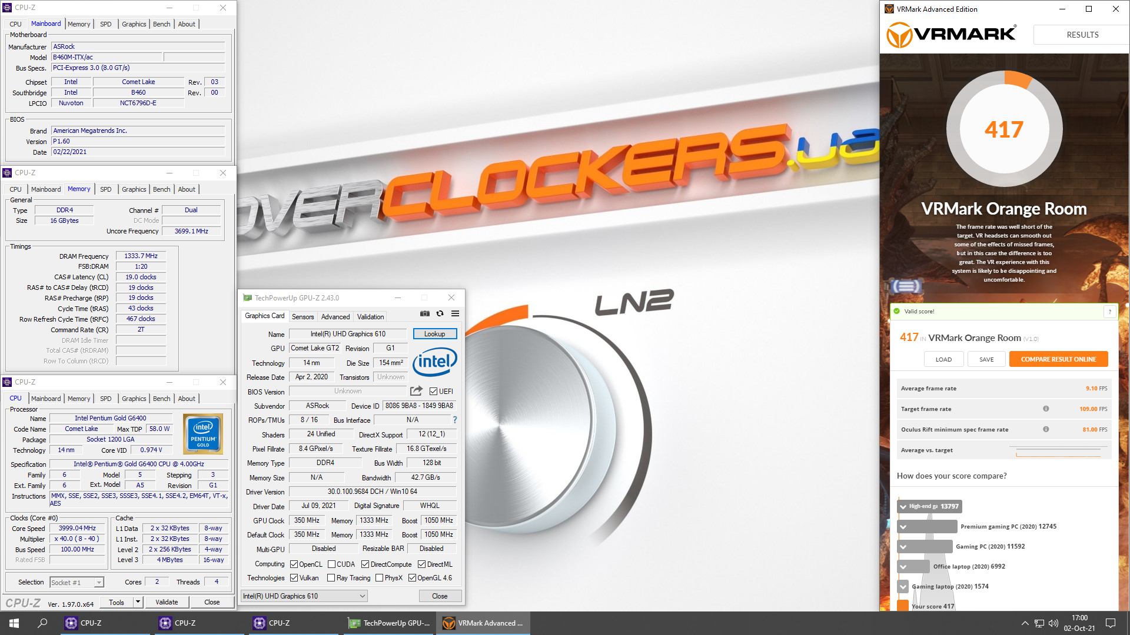Toggle the Vulkan checkbox
The width and height of the screenshot is (1130, 635).
point(294,577)
